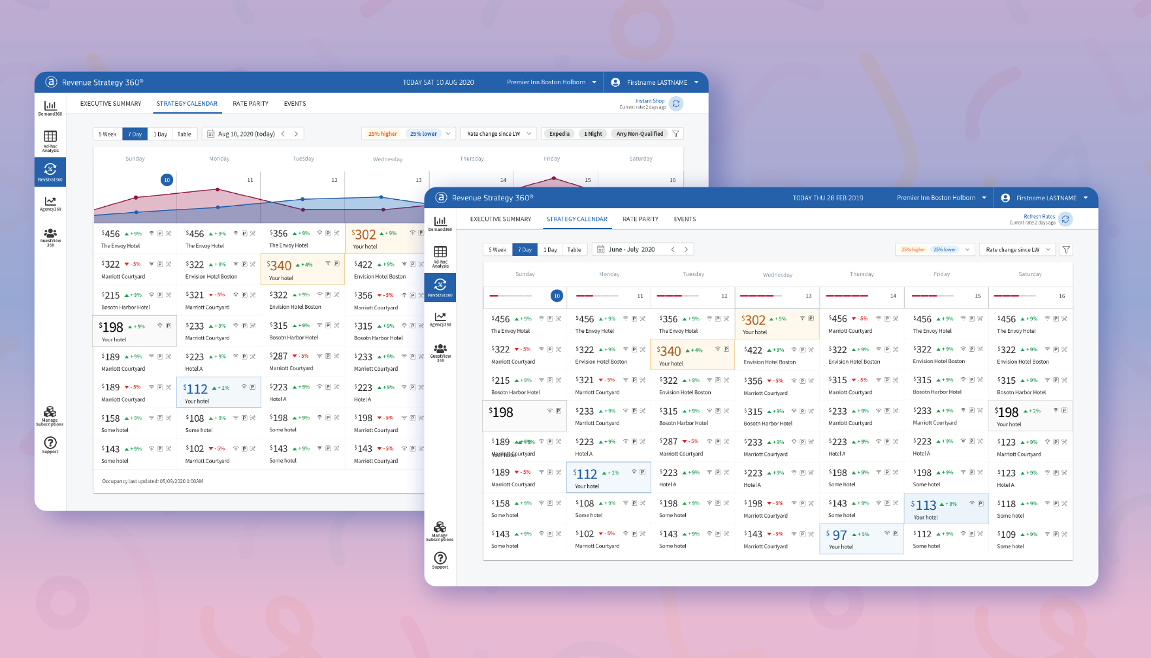Click the user avatar icon in back window header
Screen dimensions: 1151x658
point(615,82)
